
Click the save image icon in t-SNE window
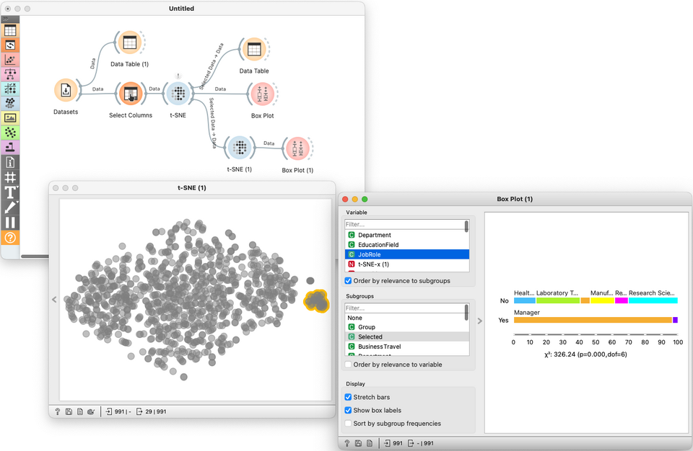69,411
